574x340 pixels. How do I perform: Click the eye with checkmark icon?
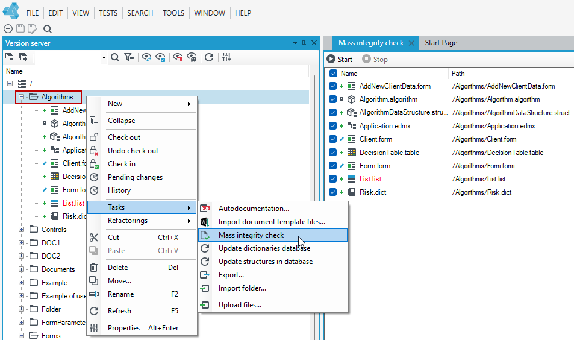tap(160, 57)
